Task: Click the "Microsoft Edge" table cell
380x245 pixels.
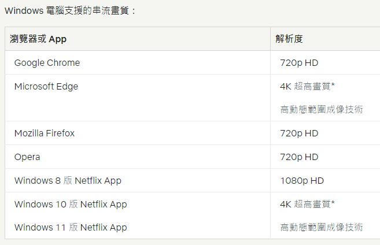Action: [138, 98]
